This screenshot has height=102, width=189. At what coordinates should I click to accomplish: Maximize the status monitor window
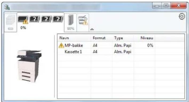pos(166,6)
